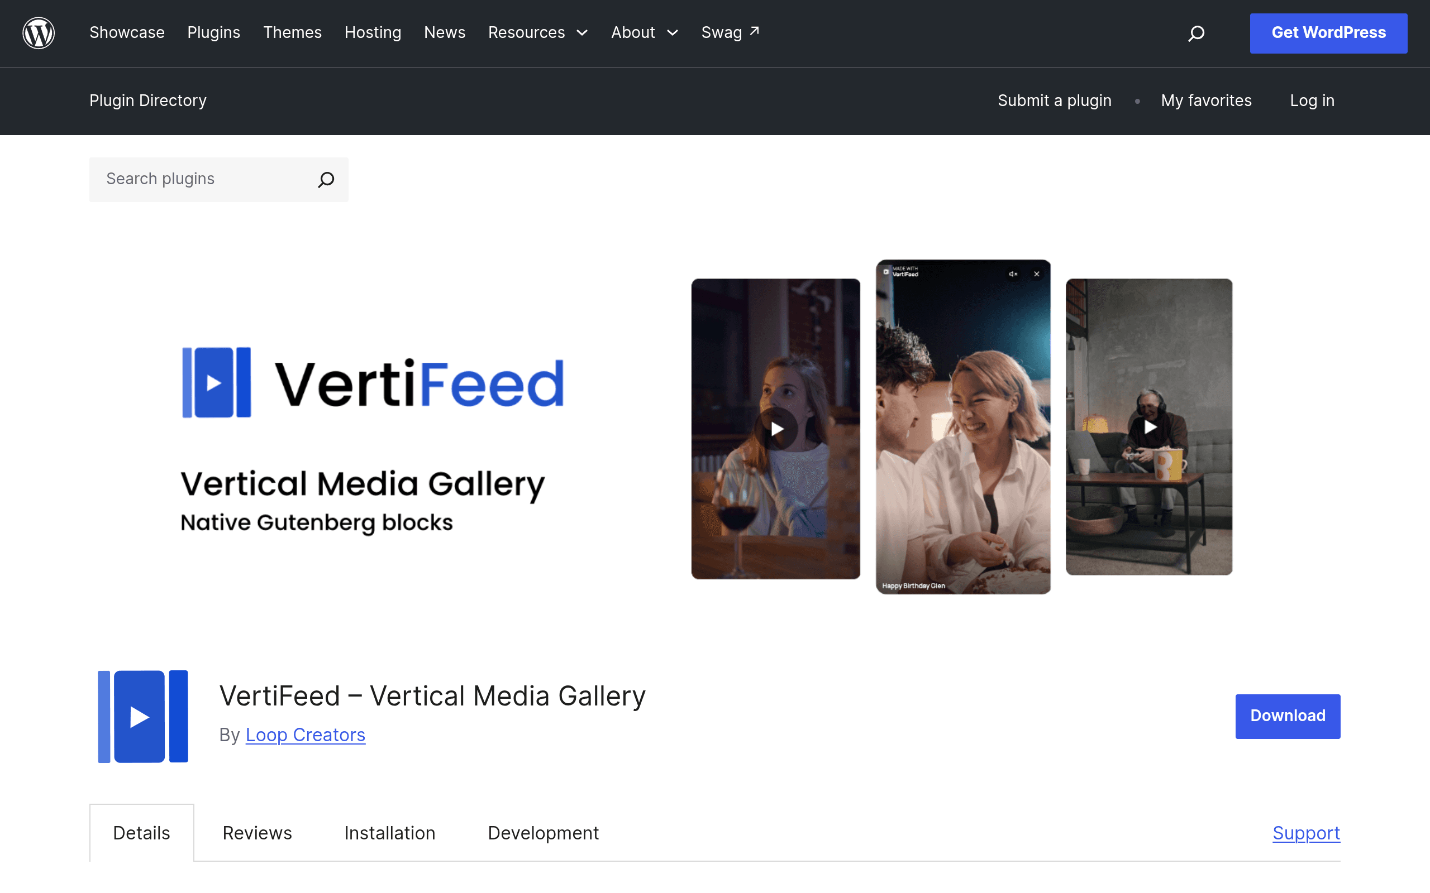Open the Swag external link
The height and width of the screenshot is (893, 1430).
pyautogui.click(x=730, y=32)
